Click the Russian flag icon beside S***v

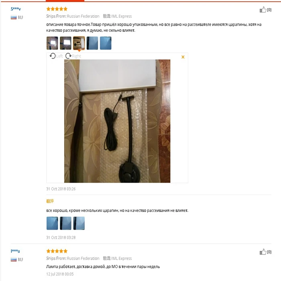[14, 17]
